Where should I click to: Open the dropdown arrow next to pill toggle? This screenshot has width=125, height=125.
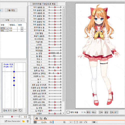point(97,122)
